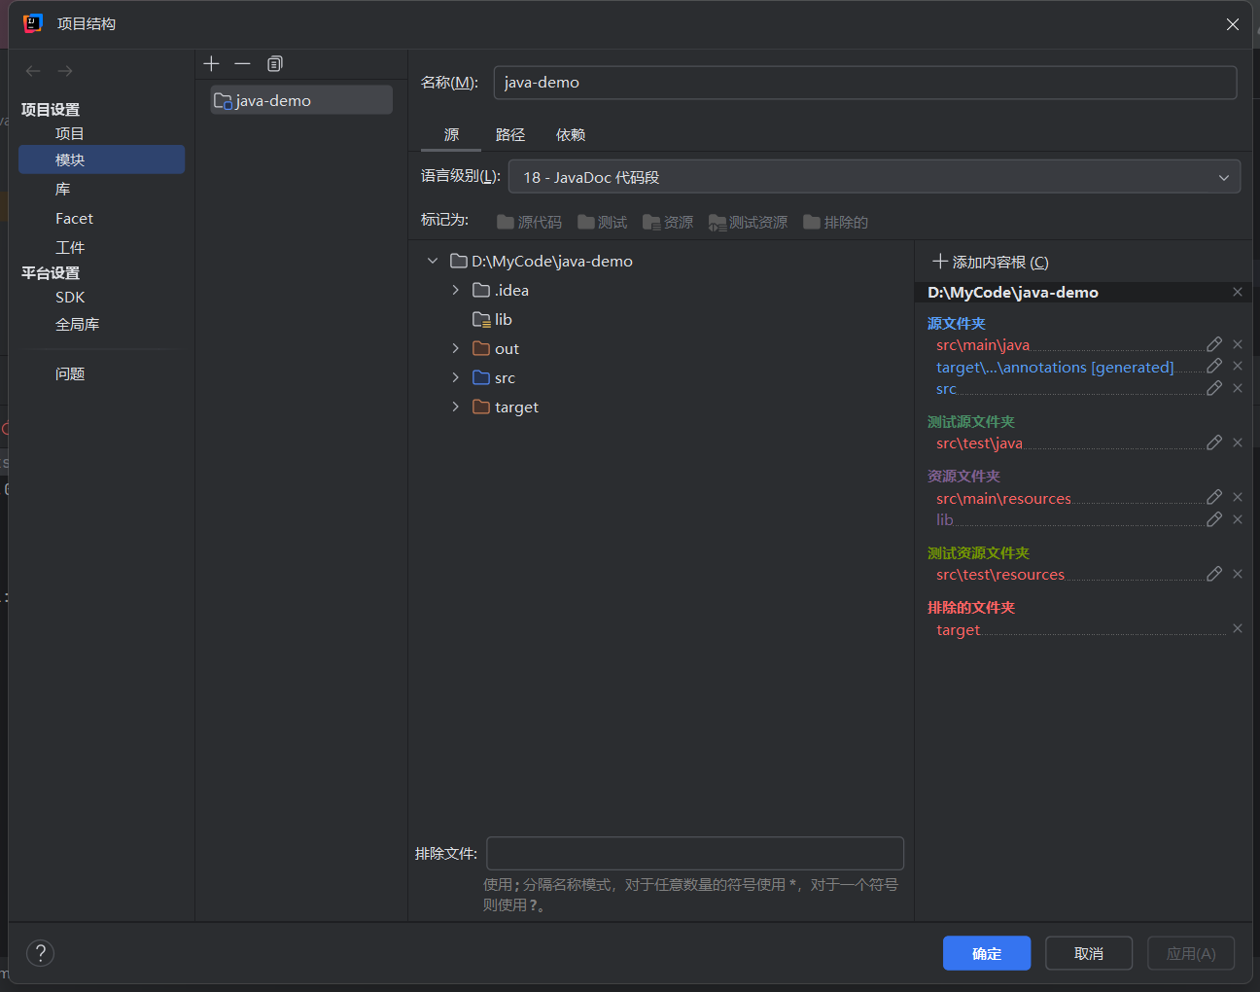Screen dimensions: 1260x992
Task: Edit src source folder properties
Action: [x=1214, y=388]
